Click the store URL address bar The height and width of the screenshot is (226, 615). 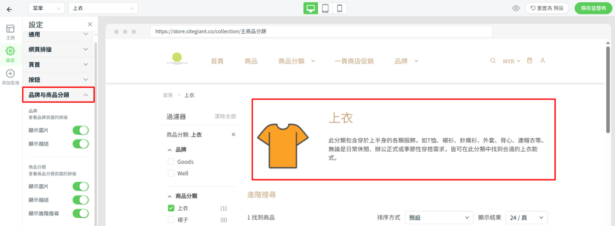coord(321,32)
